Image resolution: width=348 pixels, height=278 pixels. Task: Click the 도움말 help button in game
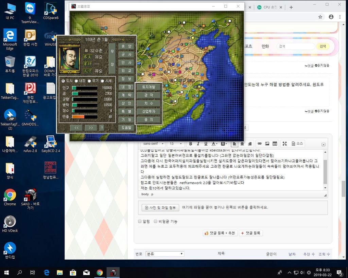[126, 128]
